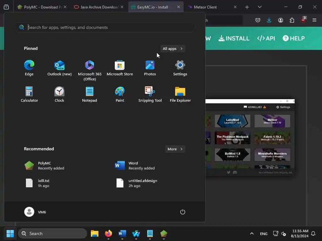This screenshot has height=241, width=322.
Task: Launch Paint pinned app
Action: click(x=120, y=94)
